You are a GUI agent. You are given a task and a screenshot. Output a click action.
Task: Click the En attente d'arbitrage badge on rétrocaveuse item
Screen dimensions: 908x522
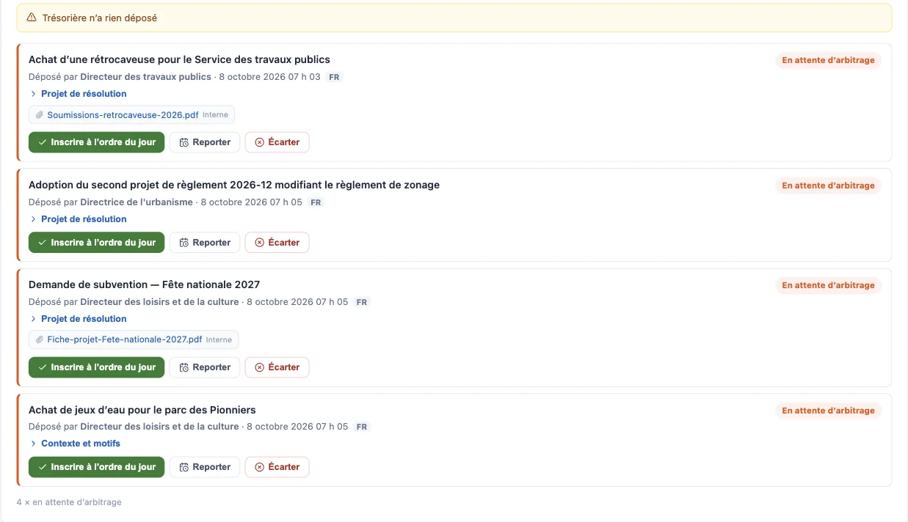(828, 61)
